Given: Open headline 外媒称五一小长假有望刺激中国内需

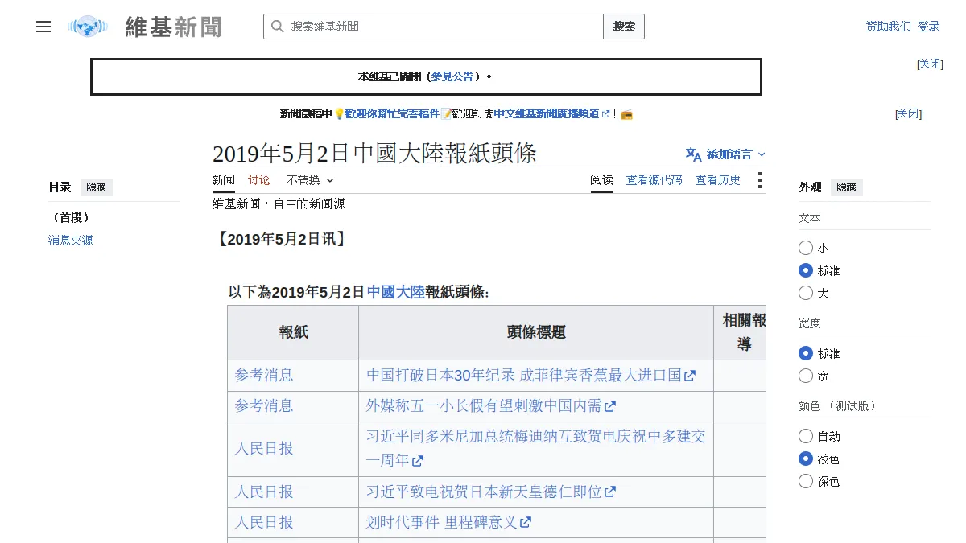Looking at the screenshot, I should click(491, 405).
